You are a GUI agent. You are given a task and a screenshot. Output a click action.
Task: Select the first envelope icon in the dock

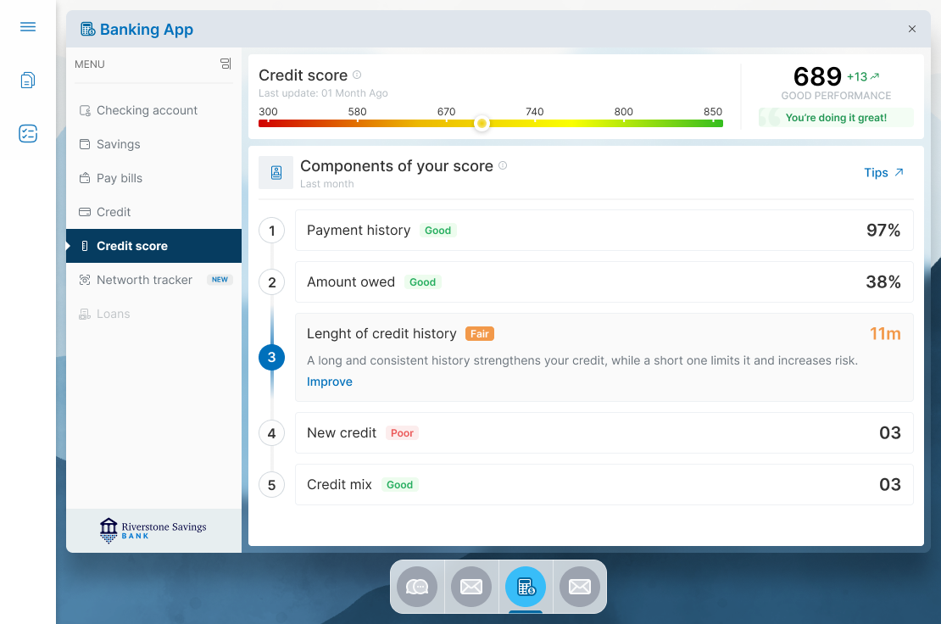pos(471,586)
